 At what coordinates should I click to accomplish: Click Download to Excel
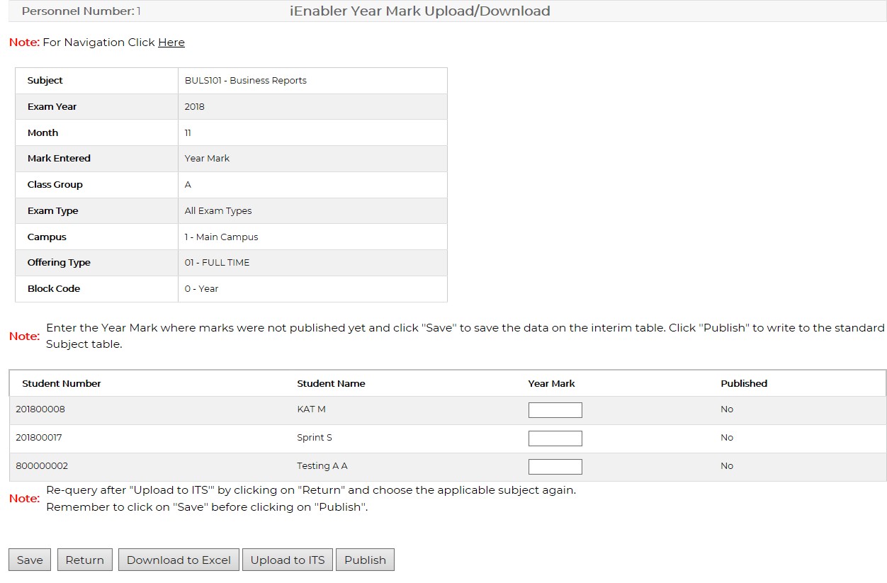[x=179, y=560]
